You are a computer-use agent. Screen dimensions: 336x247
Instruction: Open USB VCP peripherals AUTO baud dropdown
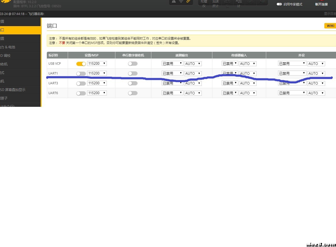316,64
